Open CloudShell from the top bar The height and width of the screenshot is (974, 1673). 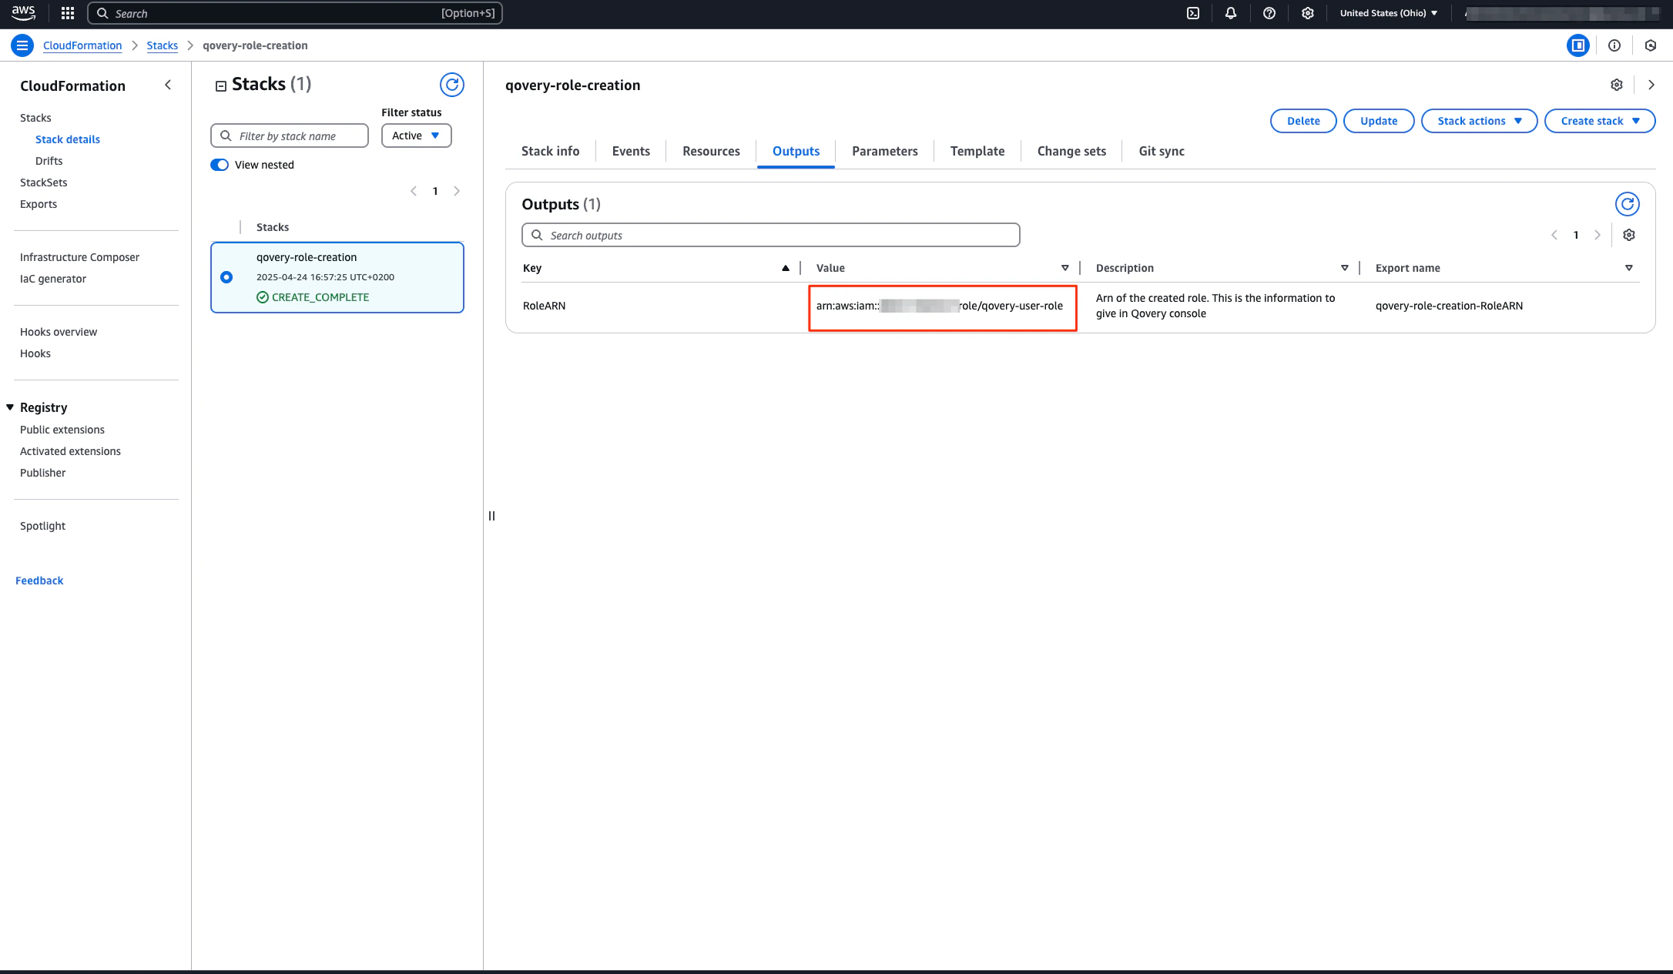click(x=1192, y=13)
